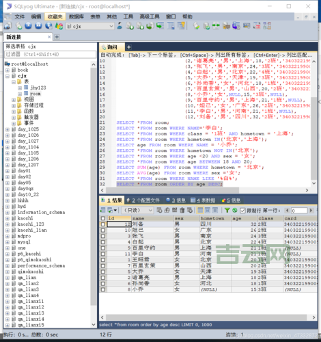Click the name column header
Screen dimensions: 321x342
(x=152, y=218)
